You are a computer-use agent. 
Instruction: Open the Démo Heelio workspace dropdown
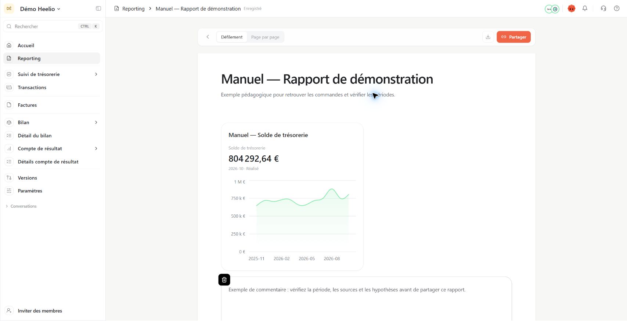[40, 9]
